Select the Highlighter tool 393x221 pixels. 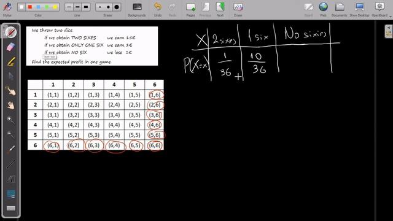tap(11, 62)
